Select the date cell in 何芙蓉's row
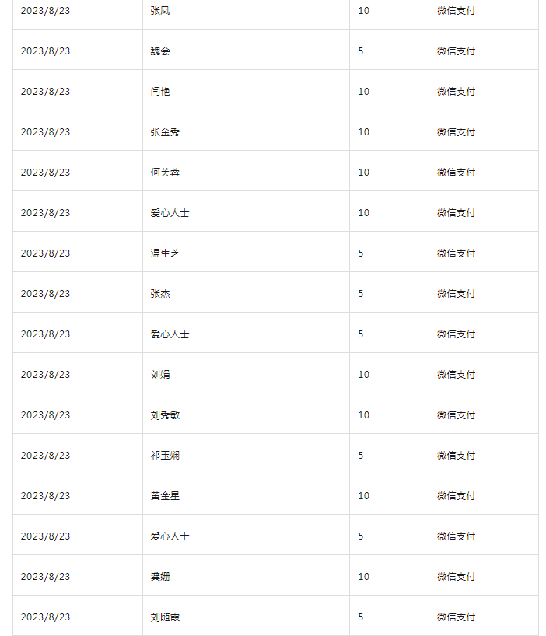Image resolution: width=546 pixels, height=636 pixels. tap(45, 173)
